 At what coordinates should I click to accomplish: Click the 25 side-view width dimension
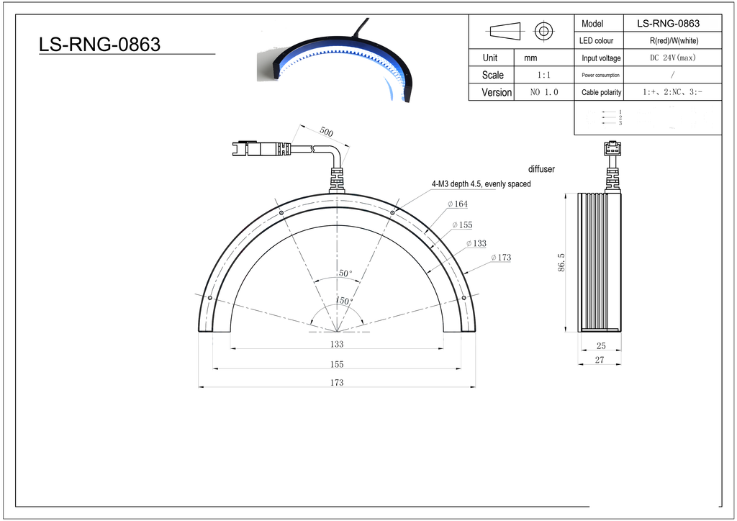[601, 346]
